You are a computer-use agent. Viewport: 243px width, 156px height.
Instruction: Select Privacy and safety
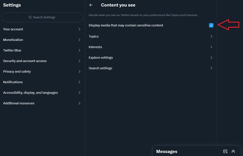(x=42, y=71)
